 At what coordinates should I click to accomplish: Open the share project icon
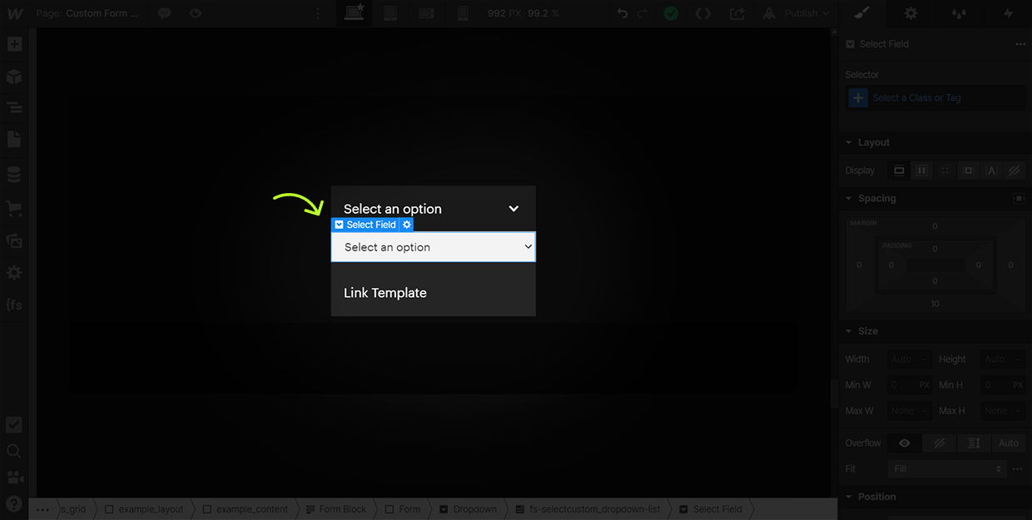point(737,13)
